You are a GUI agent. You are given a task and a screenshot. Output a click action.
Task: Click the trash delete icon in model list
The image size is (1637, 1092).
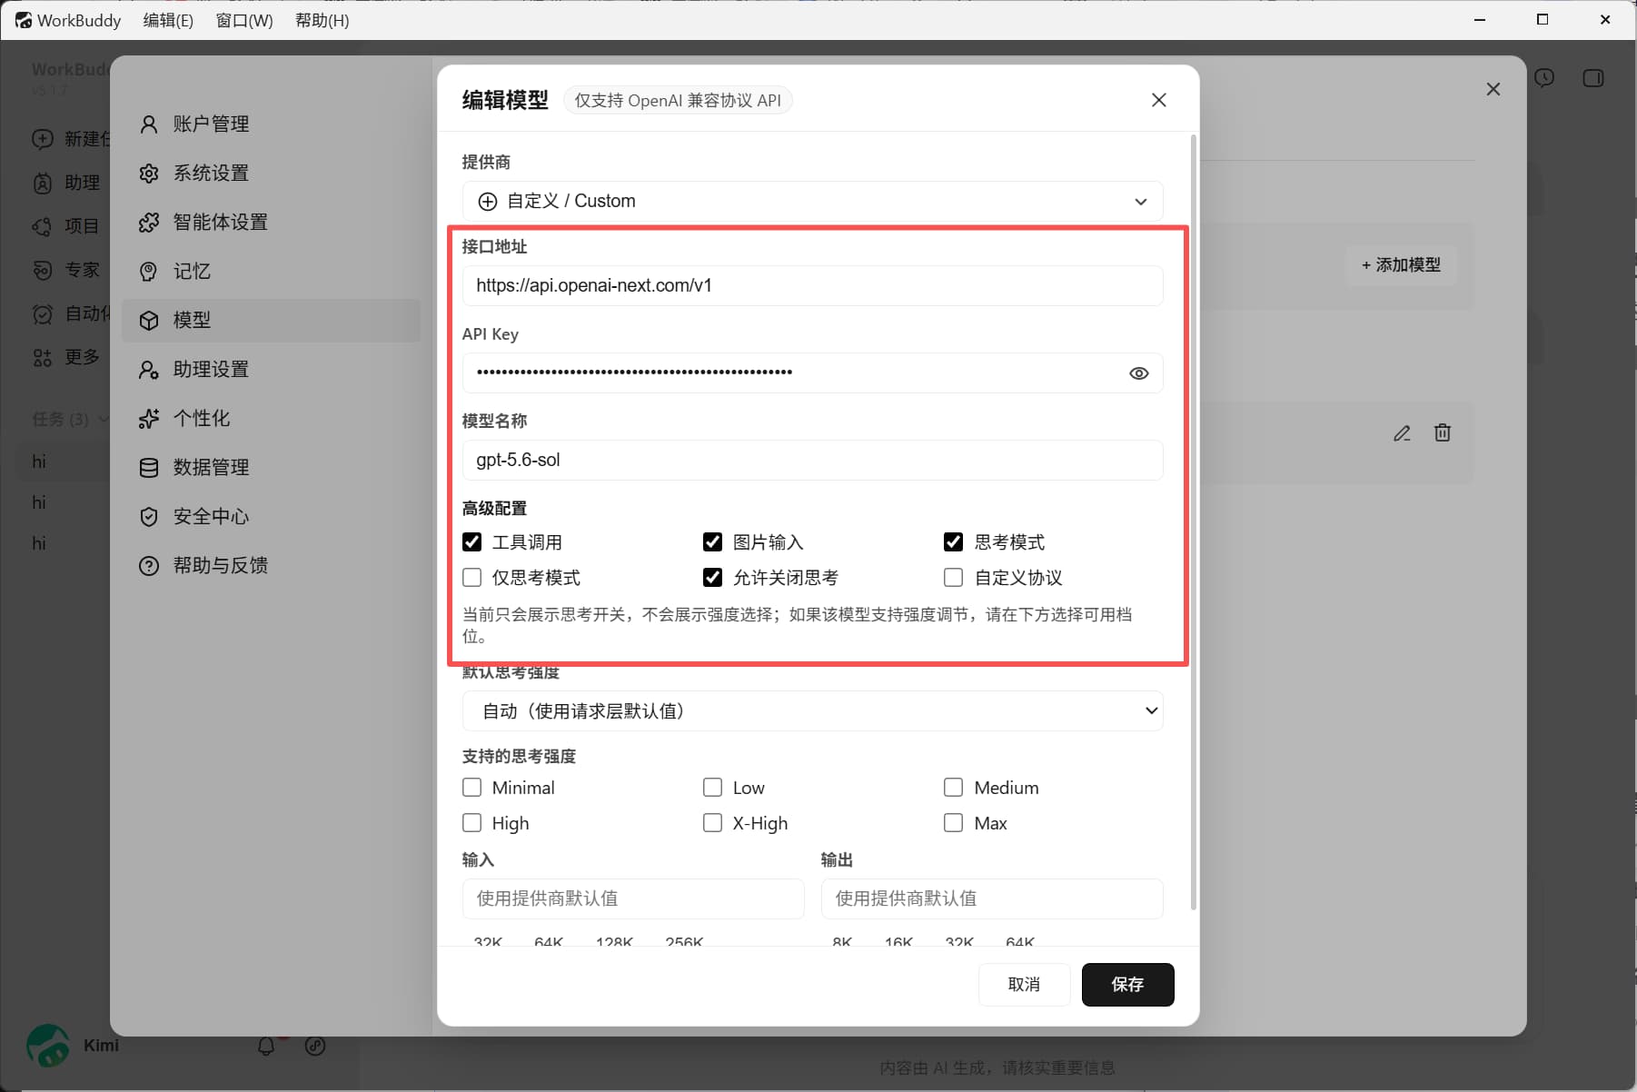(x=1443, y=433)
